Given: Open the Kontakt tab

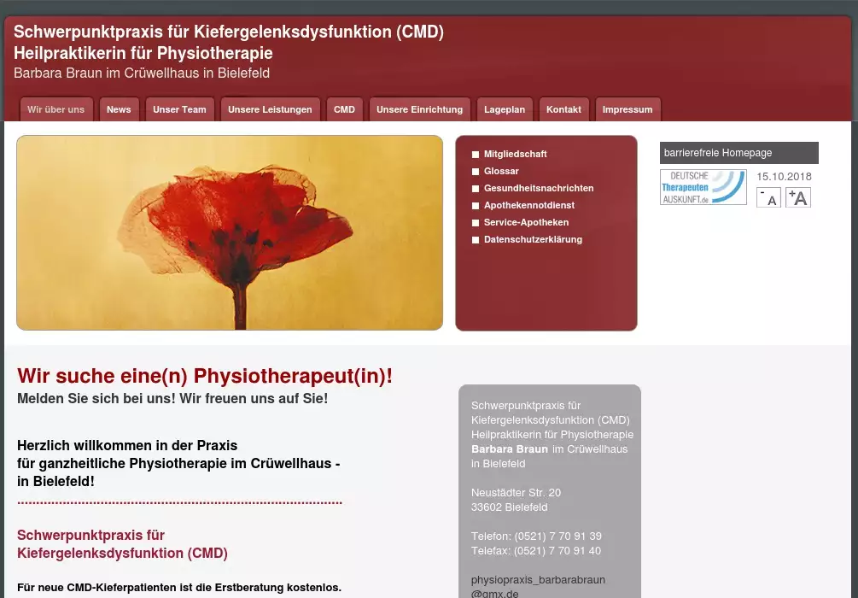Looking at the screenshot, I should tap(563, 109).
